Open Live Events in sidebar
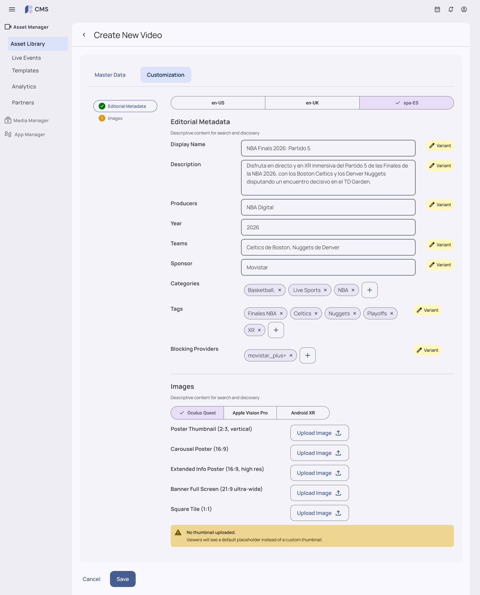The image size is (480, 595). (26, 58)
